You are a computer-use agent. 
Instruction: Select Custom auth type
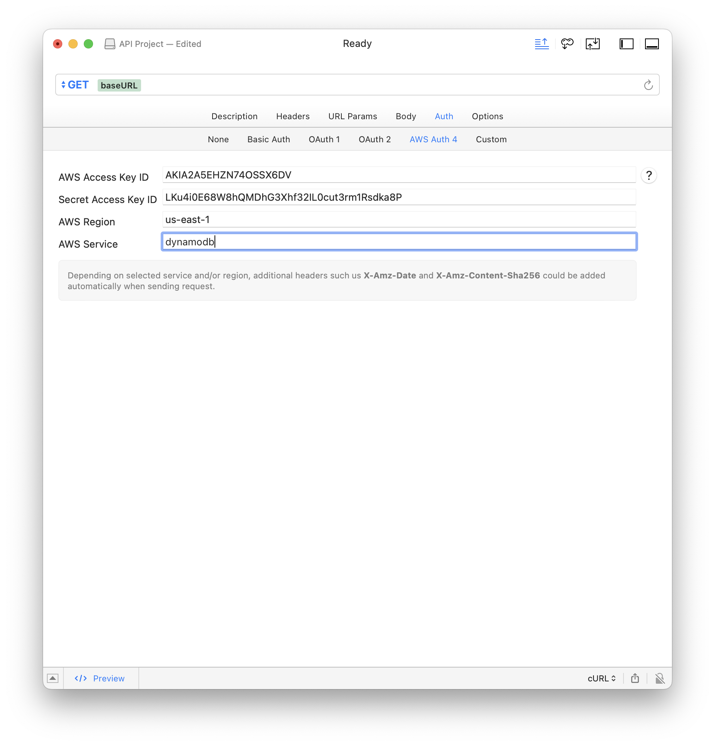[x=491, y=139]
